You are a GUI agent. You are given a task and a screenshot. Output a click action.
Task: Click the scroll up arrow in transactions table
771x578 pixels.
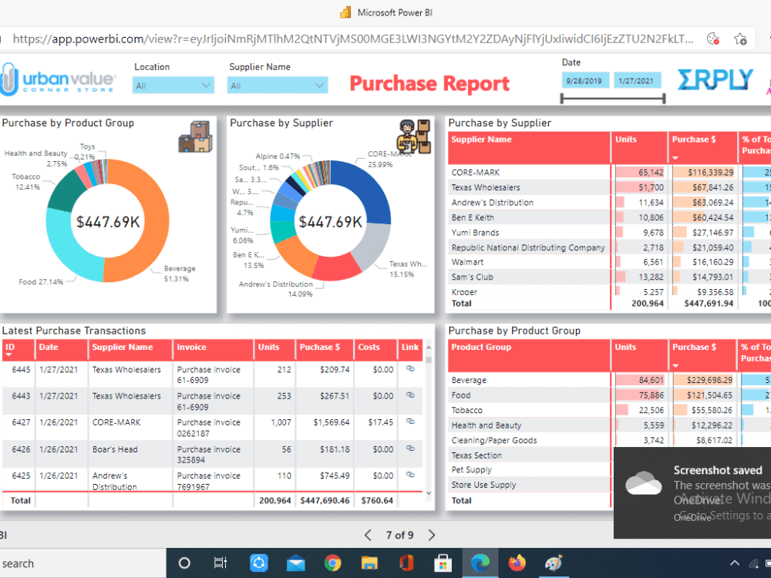coord(428,348)
